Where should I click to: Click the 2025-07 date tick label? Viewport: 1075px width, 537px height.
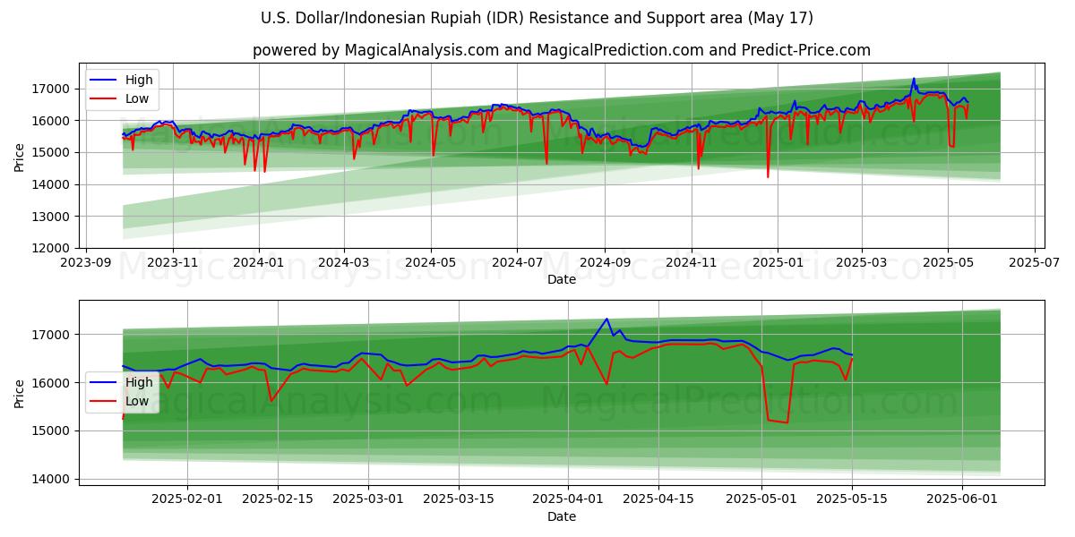click(1033, 263)
